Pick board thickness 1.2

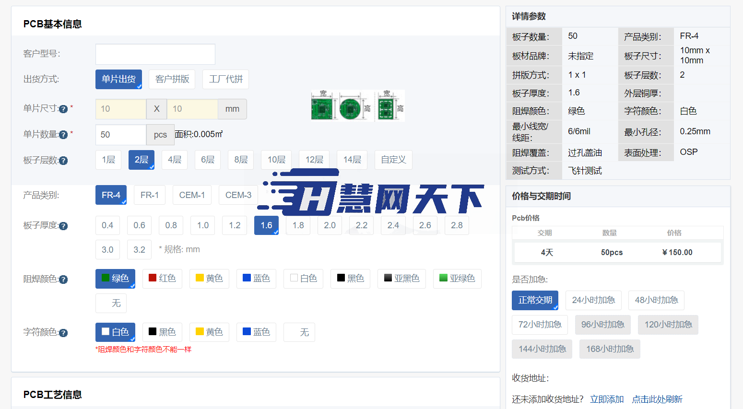point(235,225)
